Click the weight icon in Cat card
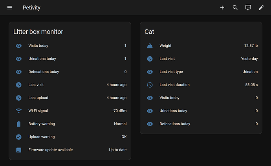The height and width of the screenshot is (166, 271). point(150,46)
